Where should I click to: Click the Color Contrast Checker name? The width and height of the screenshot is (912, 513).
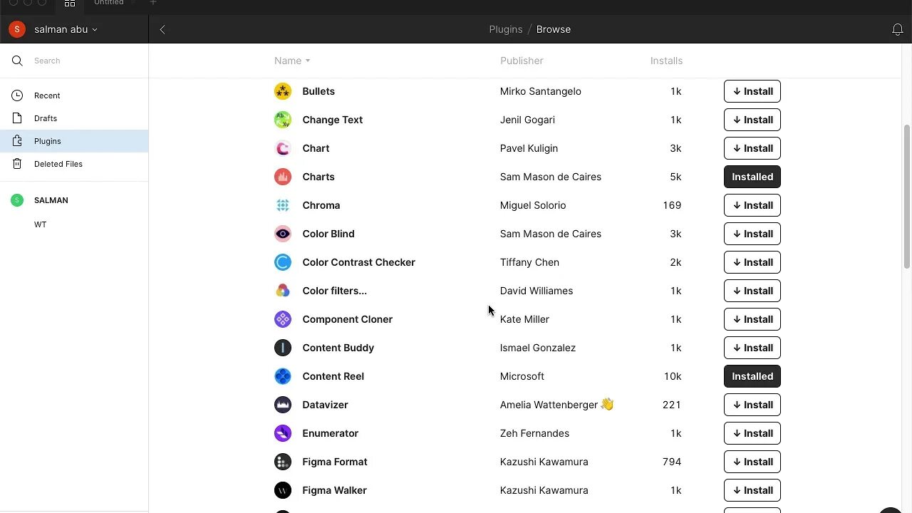click(358, 262)
